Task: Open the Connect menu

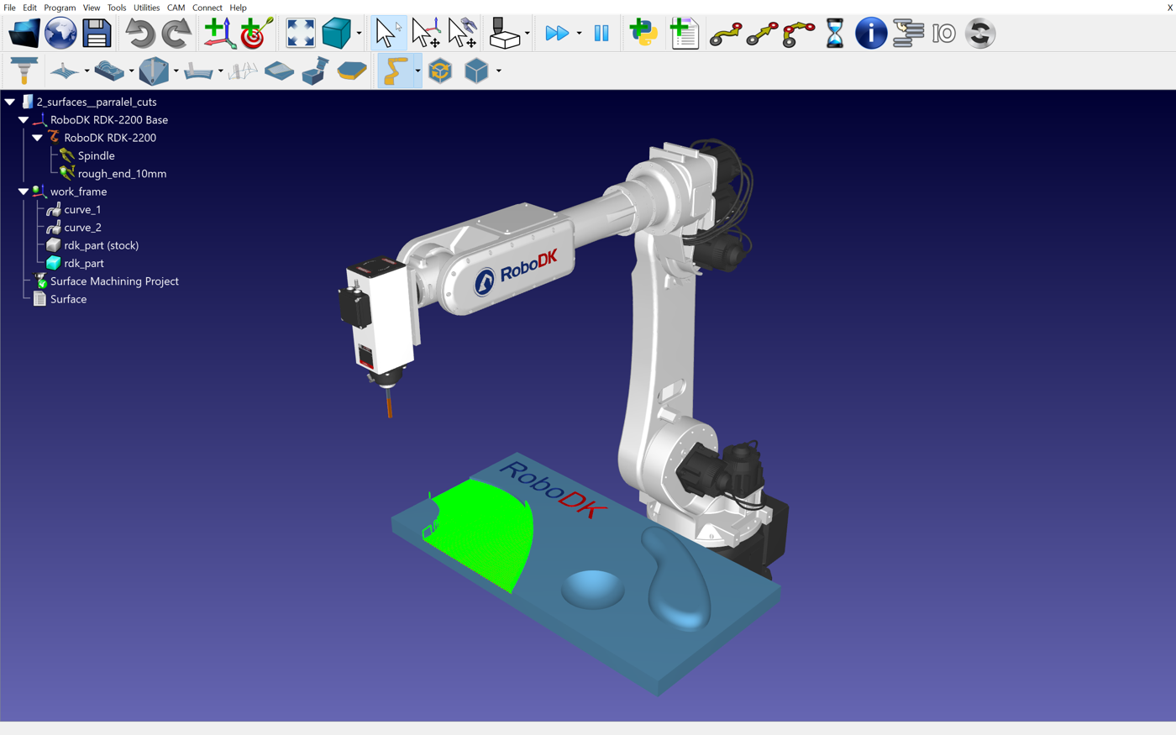Action: click(x=207, y=7)
